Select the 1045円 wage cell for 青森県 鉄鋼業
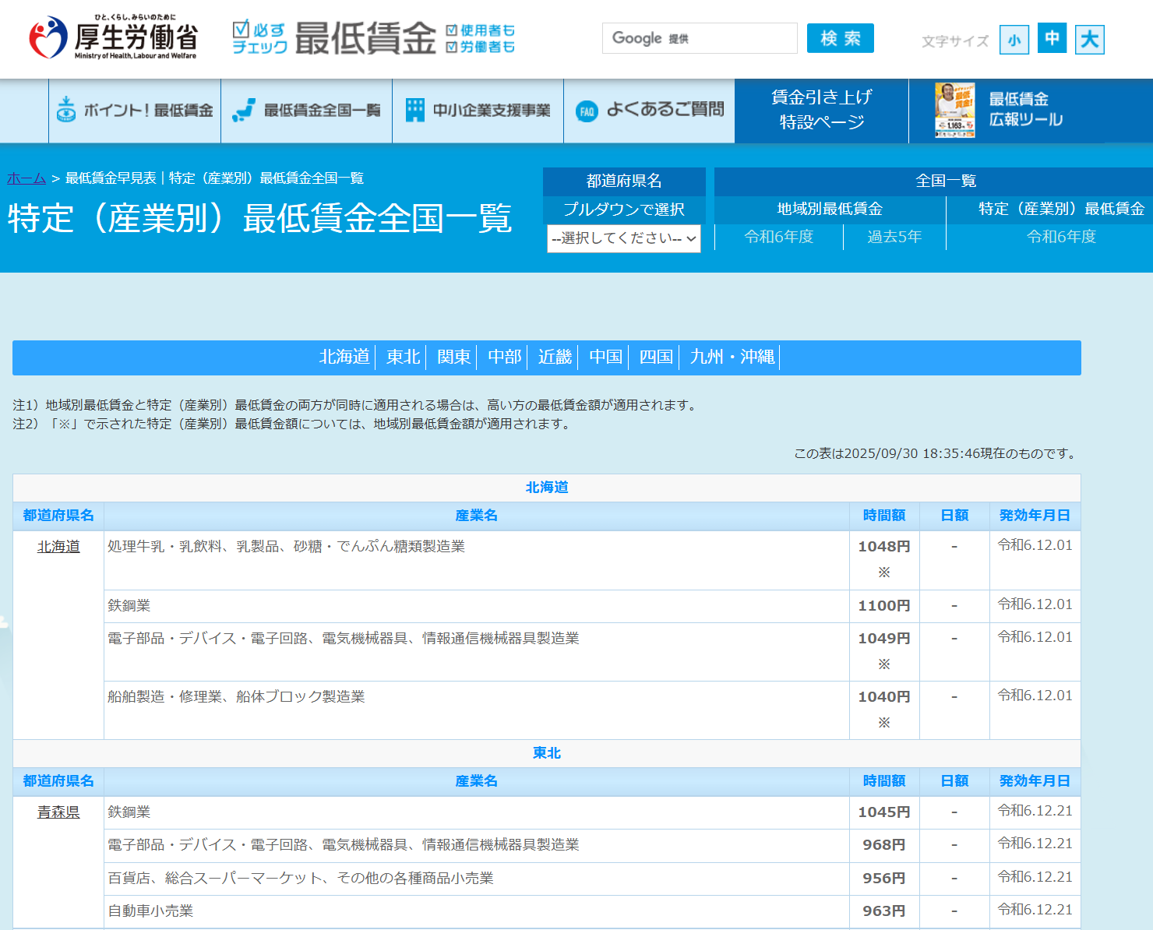1153x930 pixels. coord(884,812)
